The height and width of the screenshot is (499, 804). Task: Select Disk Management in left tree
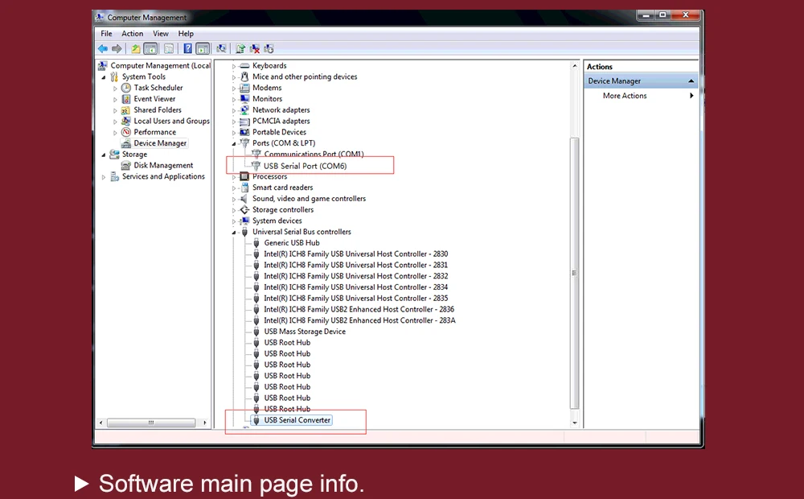(163, 165)
